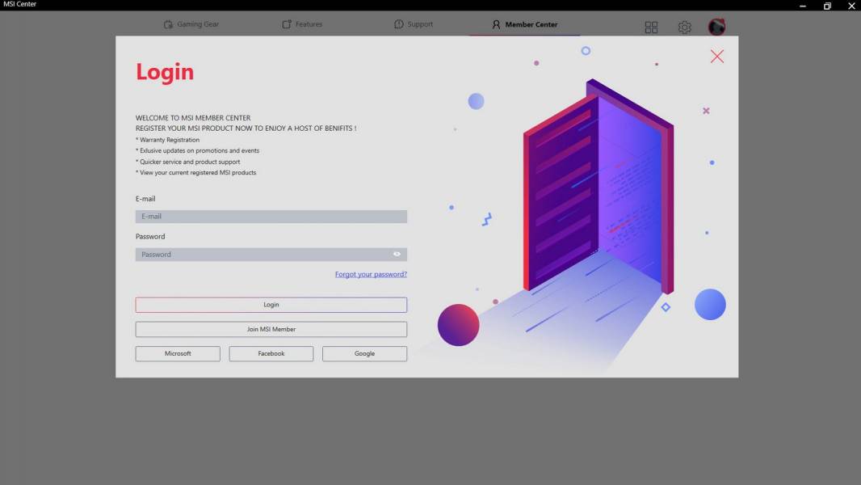861x485 pixels.
Task: Open the Gaming Gear tab
Action: coord(191,24)
